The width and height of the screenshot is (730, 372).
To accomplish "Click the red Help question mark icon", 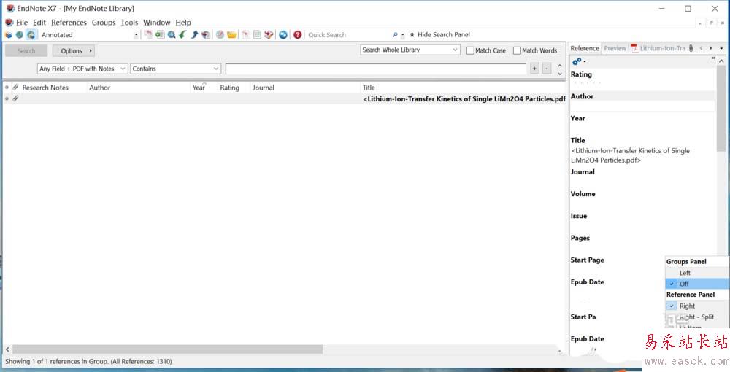I will click(x=298, y=35).
